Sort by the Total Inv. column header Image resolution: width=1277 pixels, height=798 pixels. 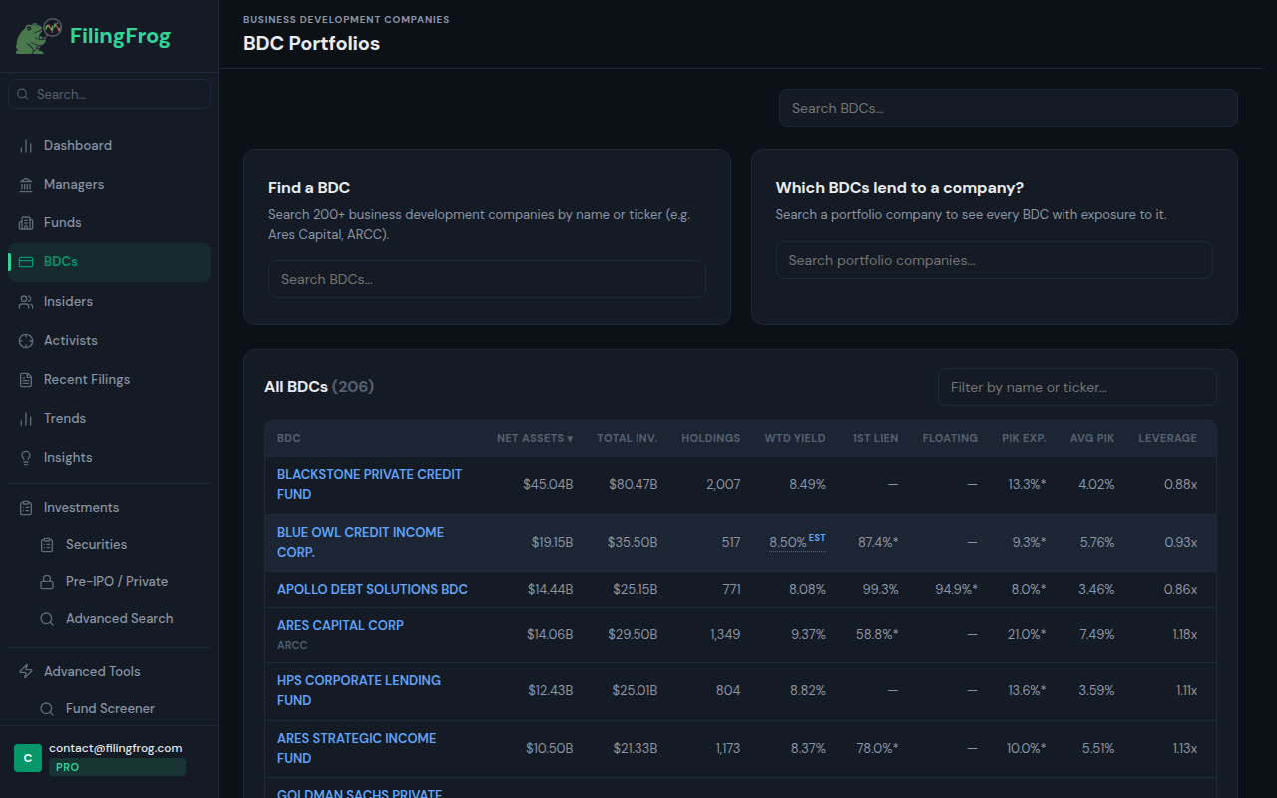pos(627,438)
